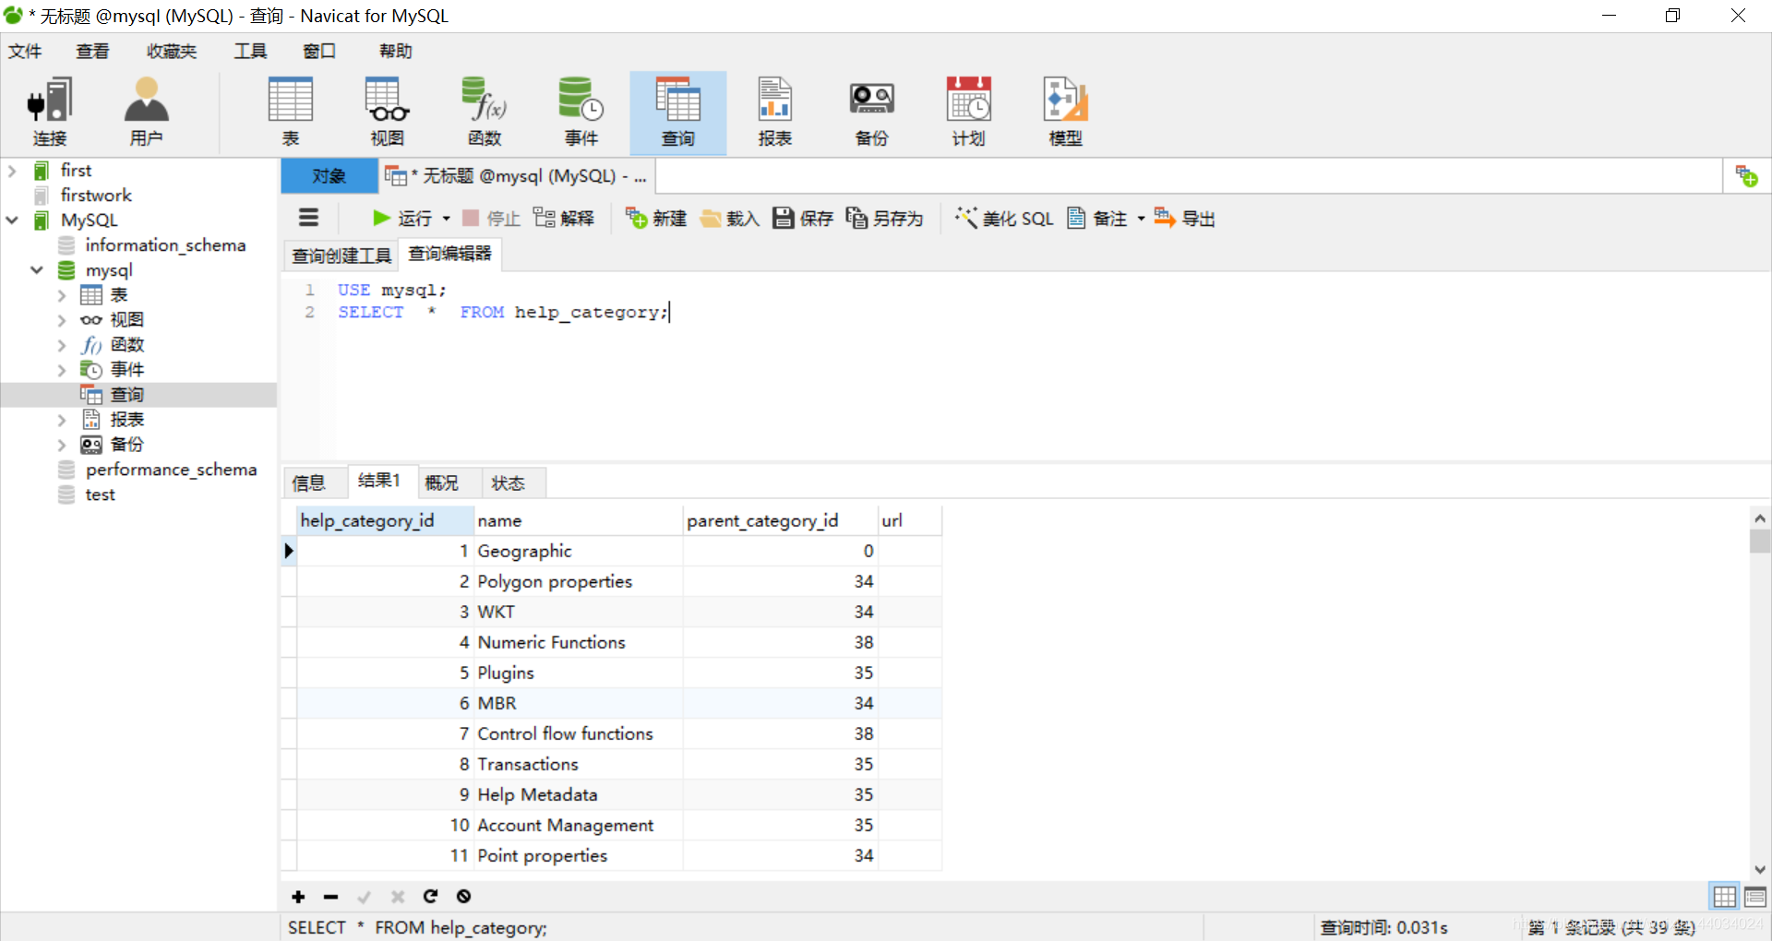Viewport: 1772px width, 941px height.
Task: Open the 视图 views toolbar icon
Action: pos(388,113)
